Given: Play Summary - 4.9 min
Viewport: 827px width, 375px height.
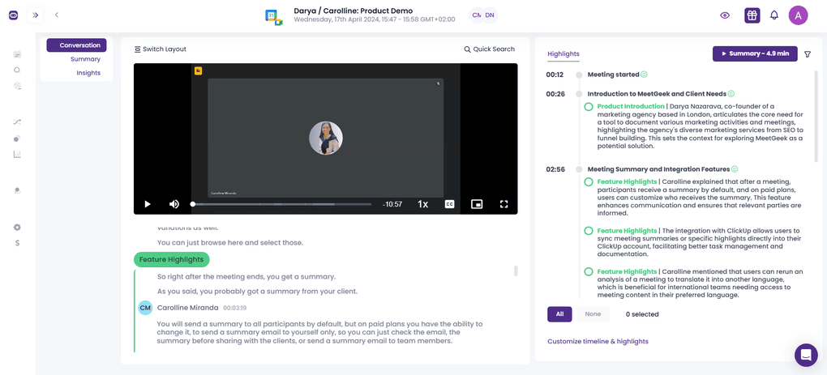Looking at the screenshot, I should [x=755, y=53].
